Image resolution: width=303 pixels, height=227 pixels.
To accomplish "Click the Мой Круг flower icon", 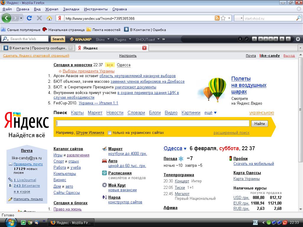I will point(104,185).
